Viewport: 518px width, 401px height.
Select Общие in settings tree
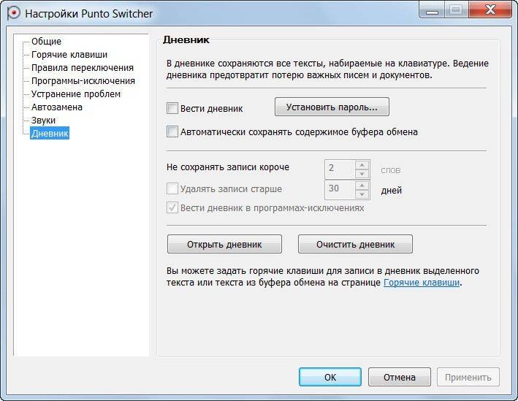click(x=46, y=42)
